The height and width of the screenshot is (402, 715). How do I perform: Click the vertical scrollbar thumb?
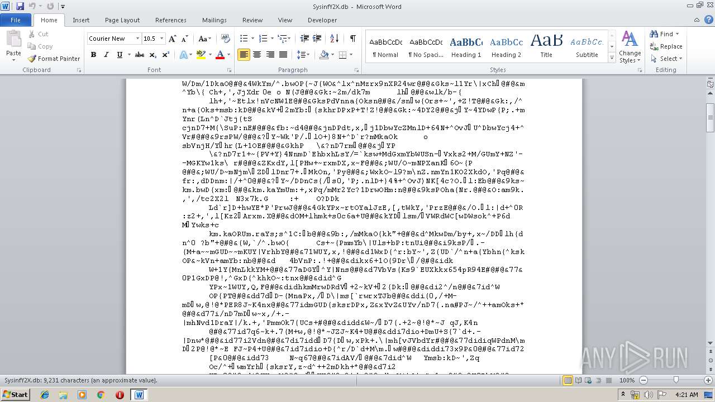coord(710,117)
